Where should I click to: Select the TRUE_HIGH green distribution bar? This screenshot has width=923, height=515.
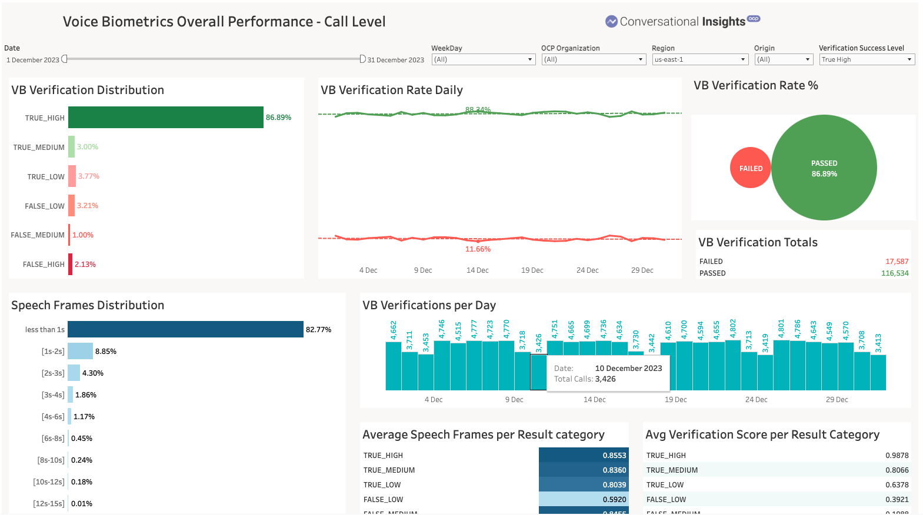click(165, 118)
